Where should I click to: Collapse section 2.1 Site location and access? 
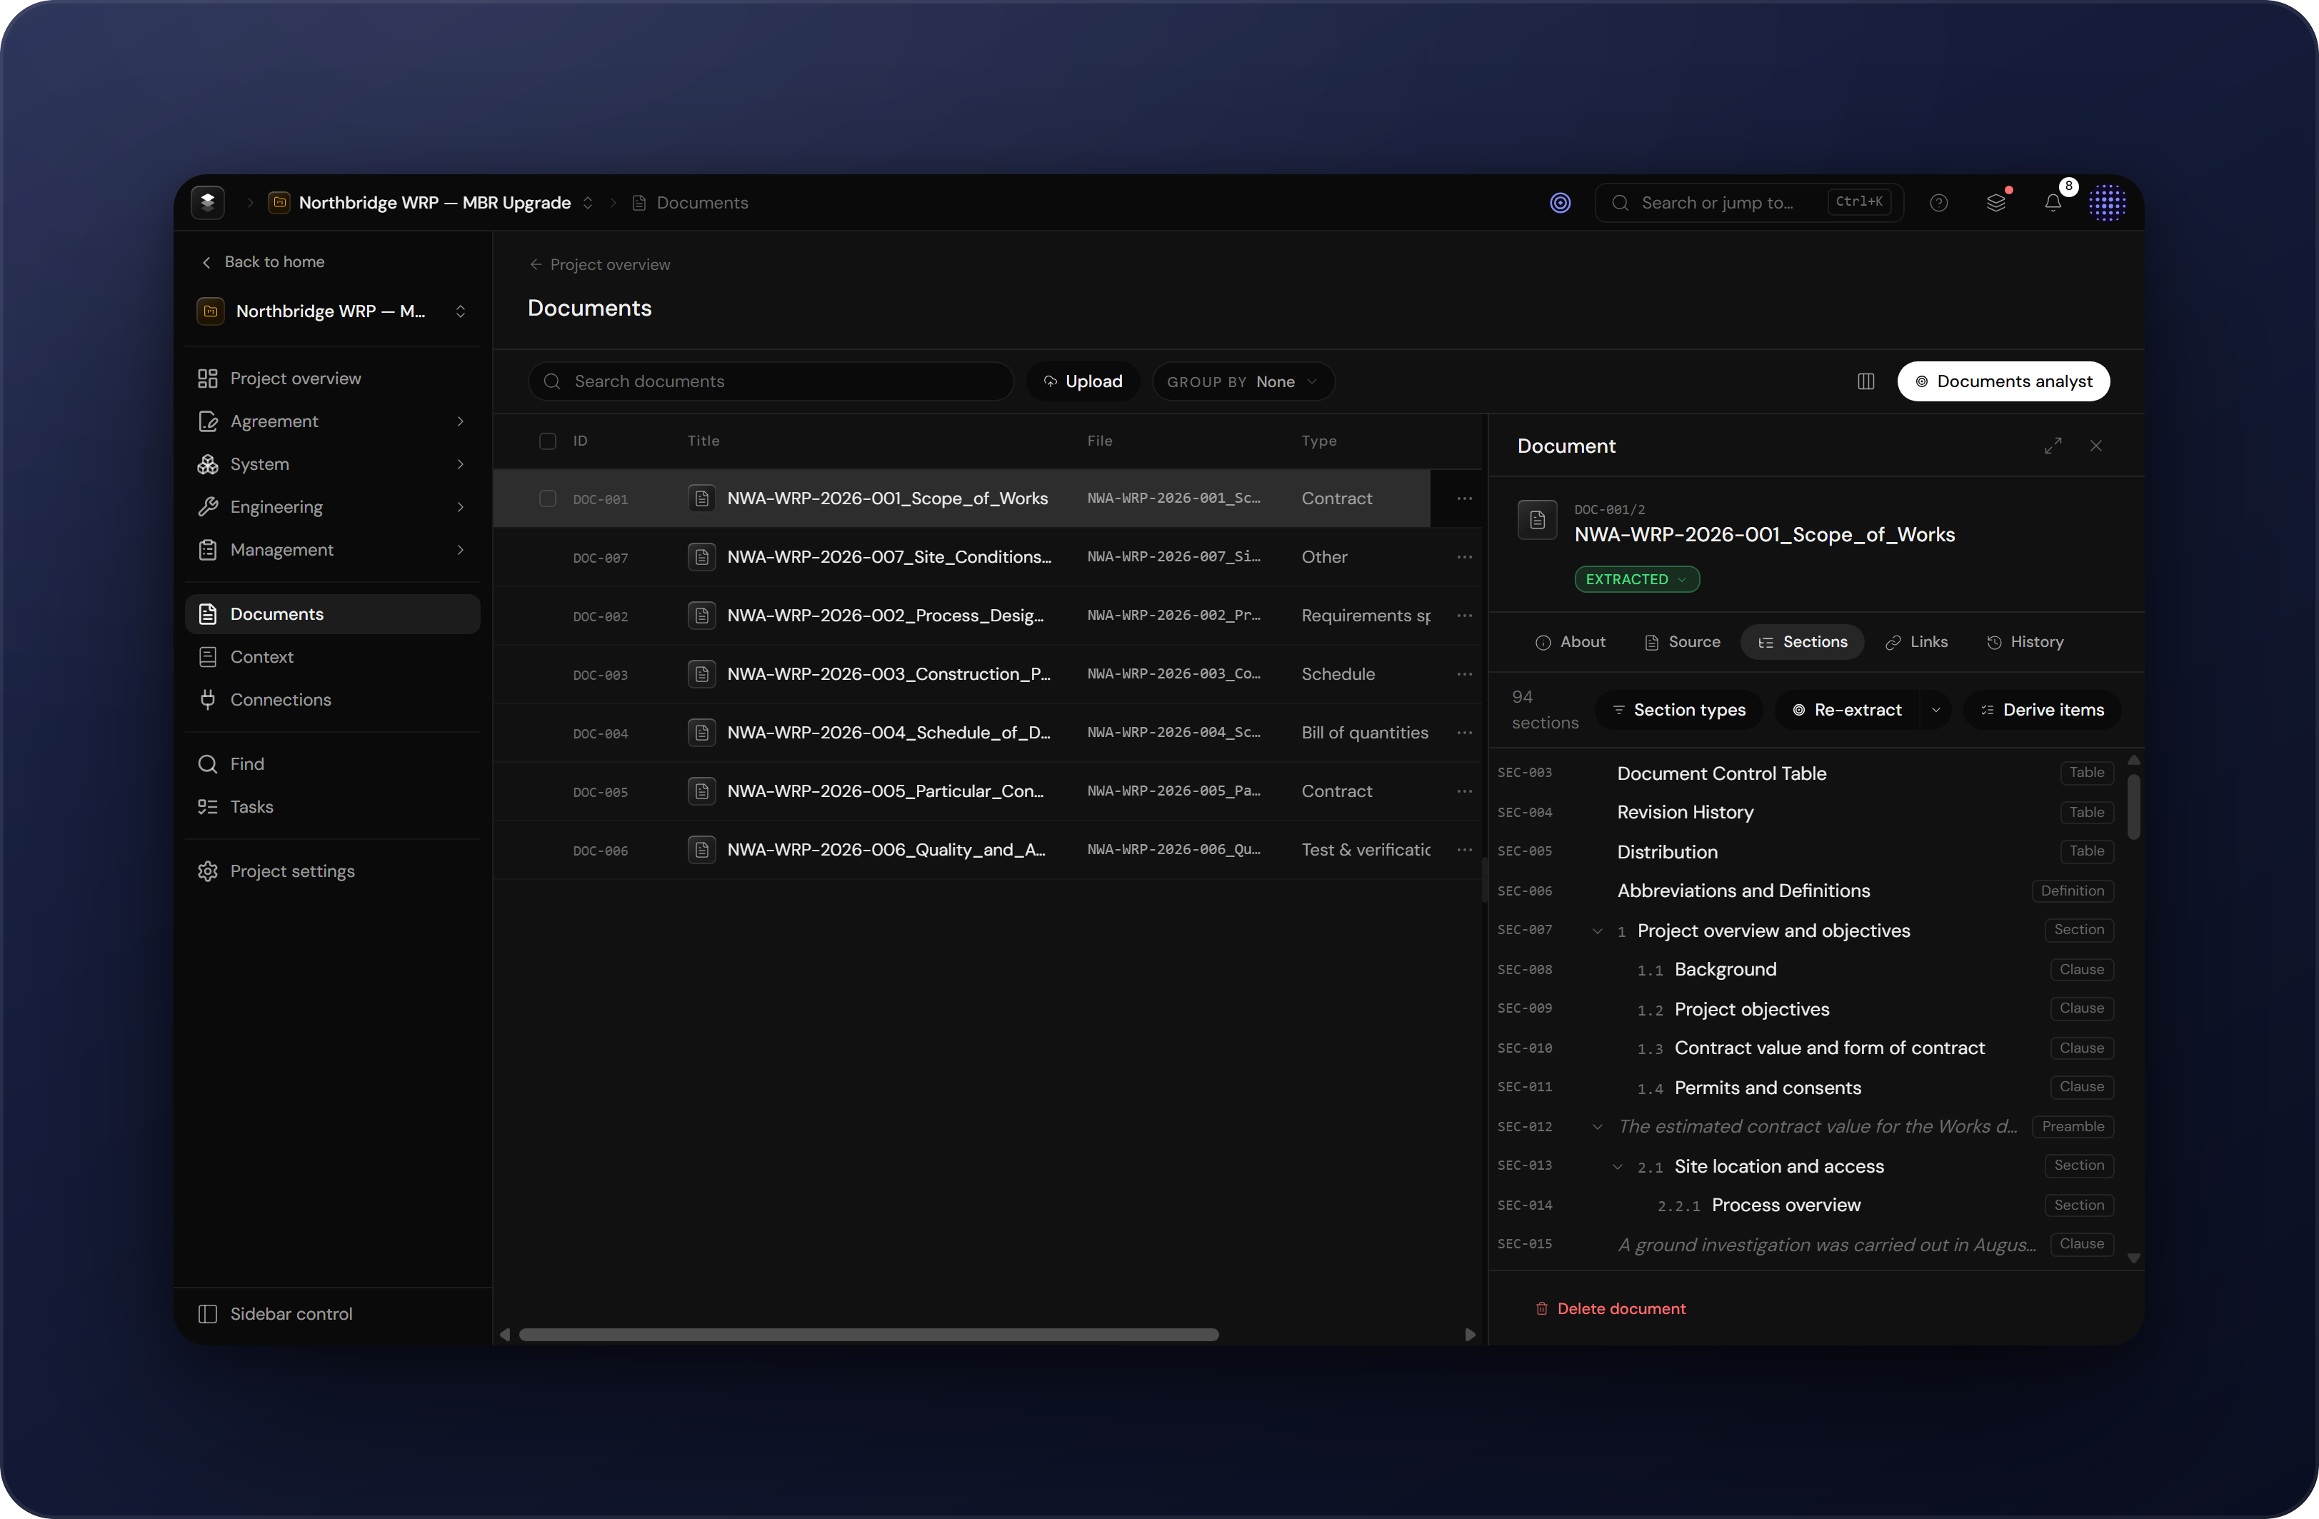1618,1166
